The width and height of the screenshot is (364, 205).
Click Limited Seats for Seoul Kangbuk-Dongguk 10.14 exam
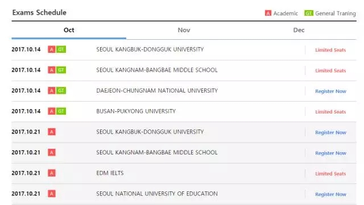click(330, 50)
